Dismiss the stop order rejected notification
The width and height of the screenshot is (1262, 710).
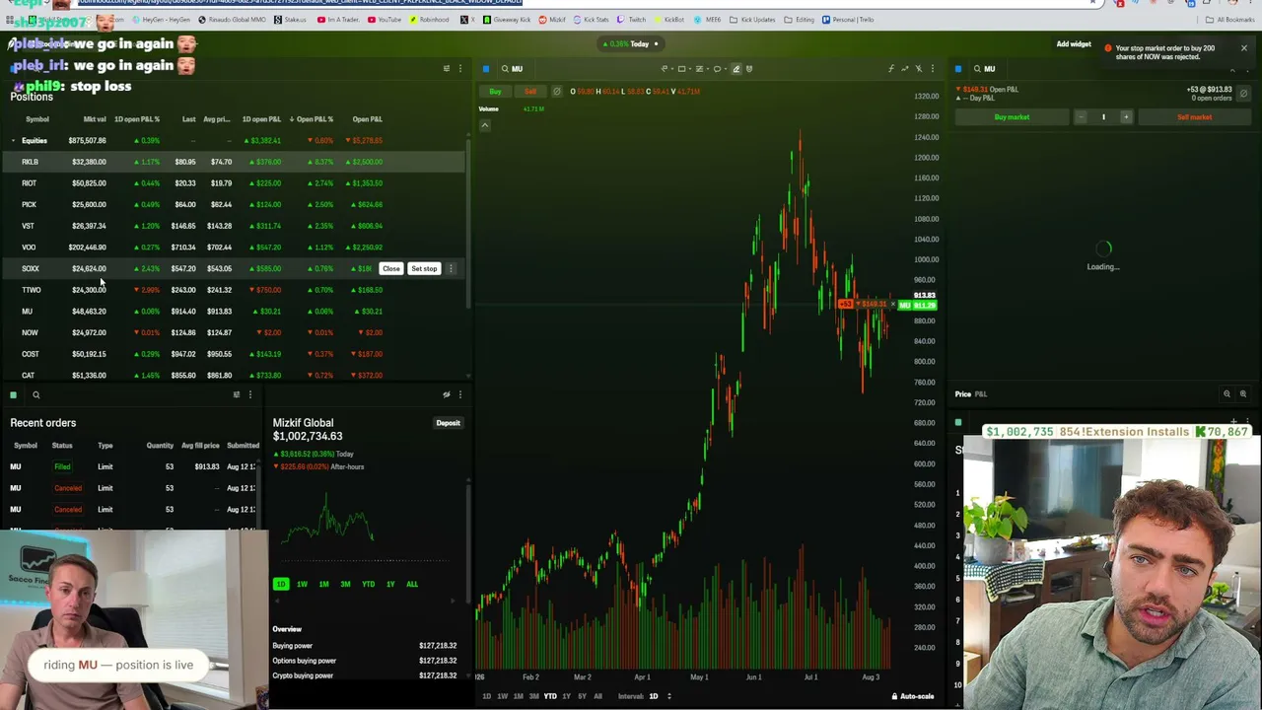(x=1244, y=48)
